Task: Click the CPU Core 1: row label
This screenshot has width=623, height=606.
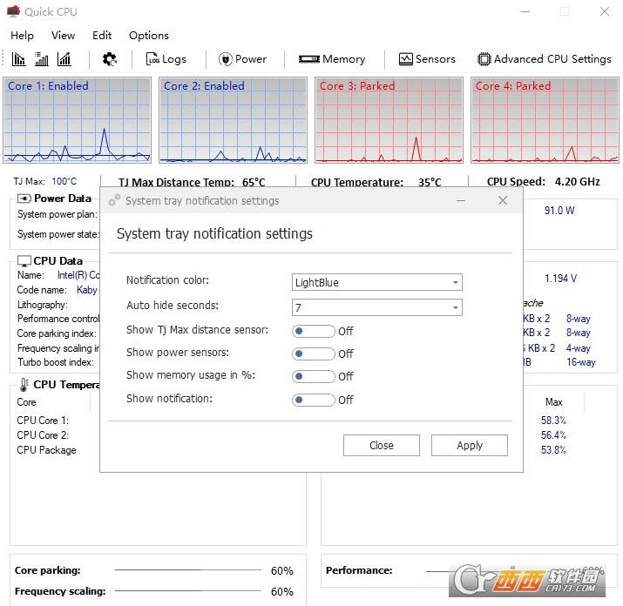Action: click(x=43, y=421)
